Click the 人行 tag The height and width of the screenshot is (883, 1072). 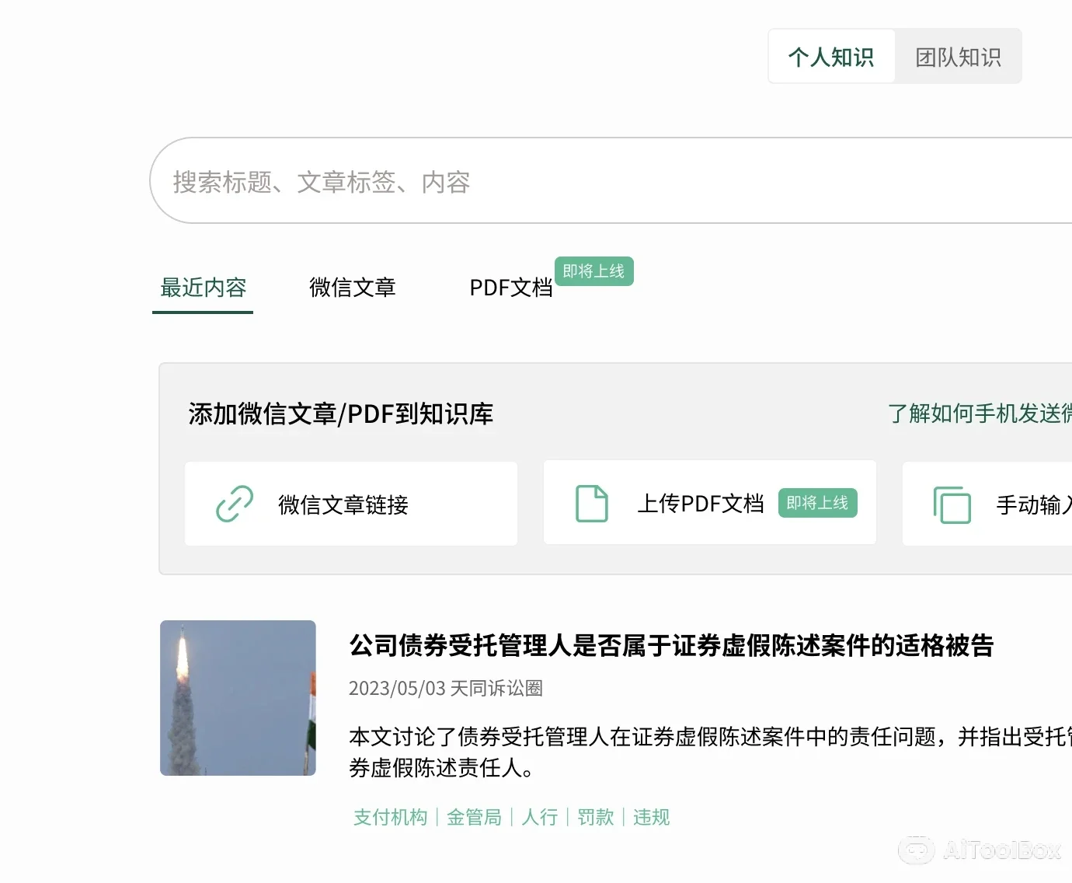pos(540,817)
